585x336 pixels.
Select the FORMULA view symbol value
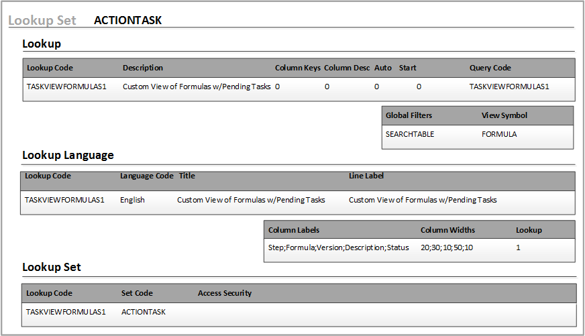499,134
